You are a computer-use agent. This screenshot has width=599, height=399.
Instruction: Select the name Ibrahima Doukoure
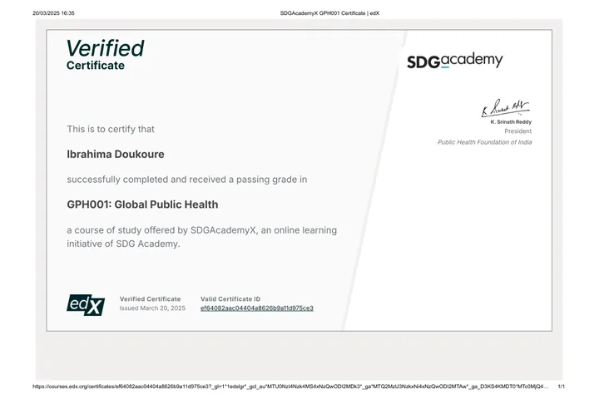[x=116, y=155]
